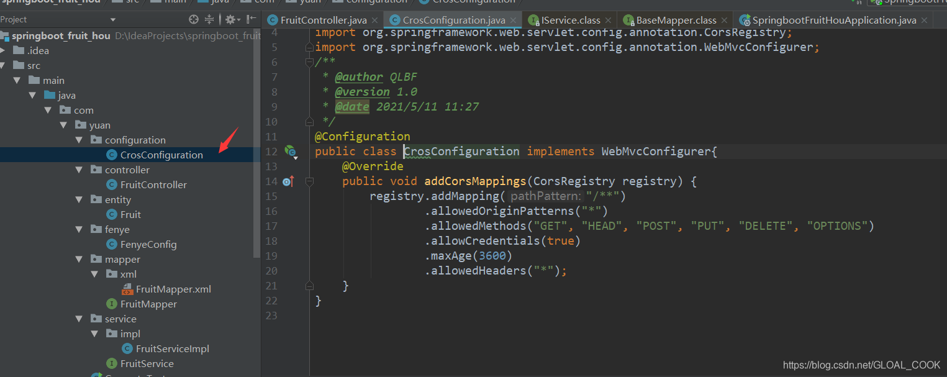
Task: Collapse the main folder arrow
Action: [17, 80]
